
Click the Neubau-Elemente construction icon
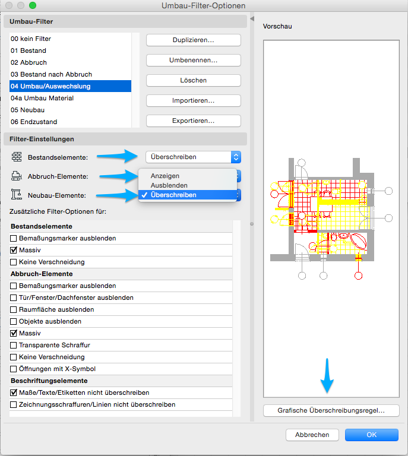click(16, 195)
